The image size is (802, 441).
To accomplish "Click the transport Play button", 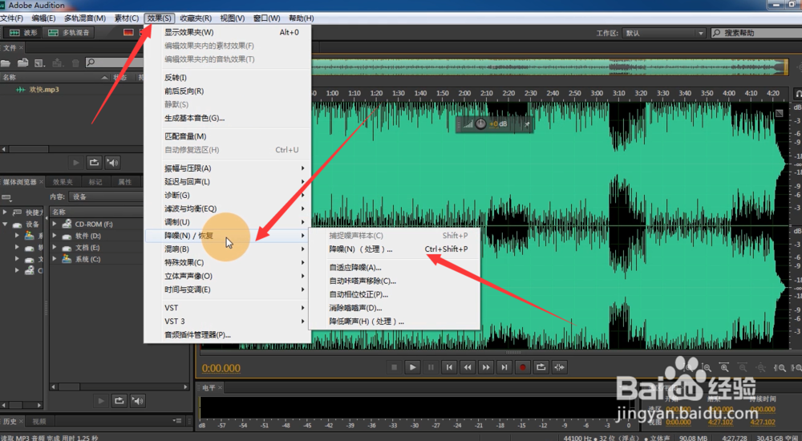I will [x=412, y=367].
